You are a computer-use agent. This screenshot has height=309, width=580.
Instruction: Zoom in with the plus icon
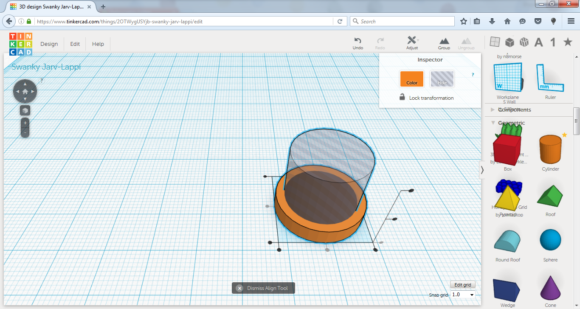pos(25,123)
